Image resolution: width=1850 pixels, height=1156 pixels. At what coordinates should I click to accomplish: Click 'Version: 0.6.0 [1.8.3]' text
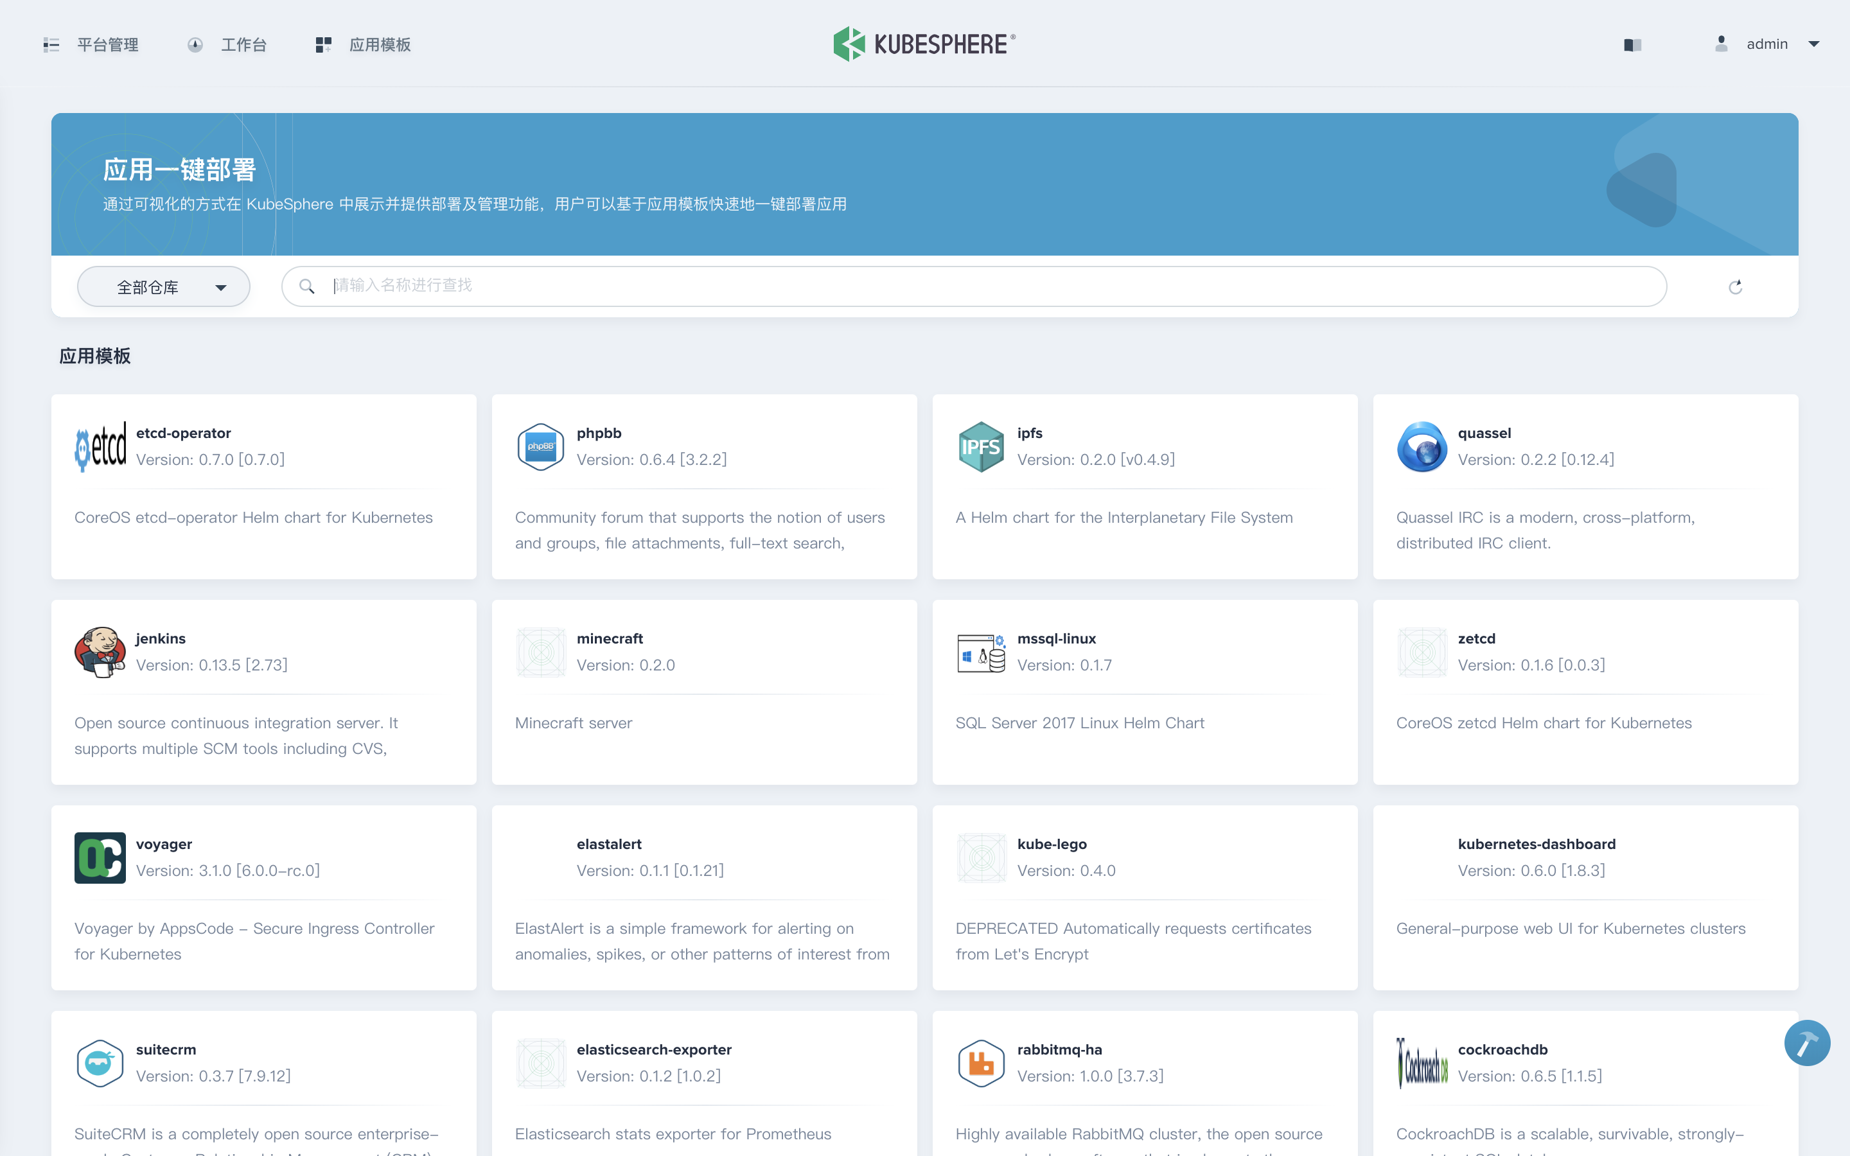click(x=1531, y=871)
